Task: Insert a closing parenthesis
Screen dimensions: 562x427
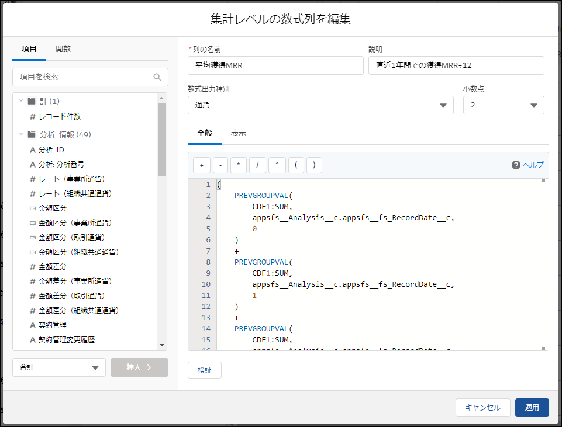Action: 314,165
